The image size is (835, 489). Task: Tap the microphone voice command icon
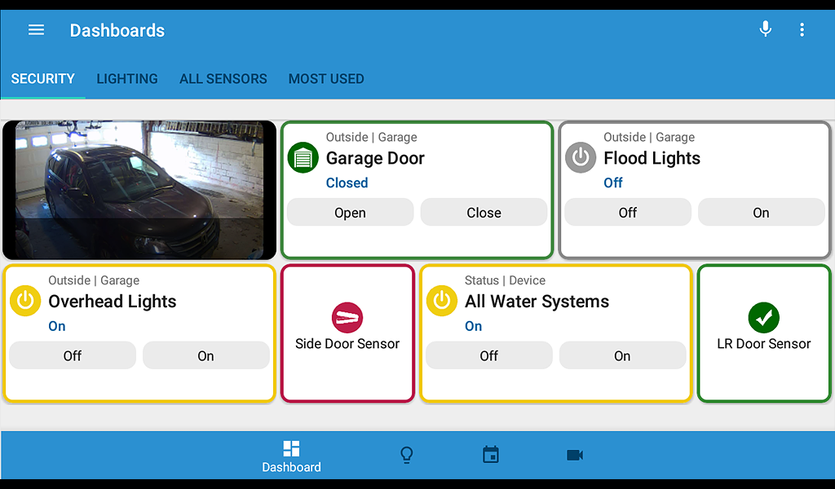click(765, 29)
